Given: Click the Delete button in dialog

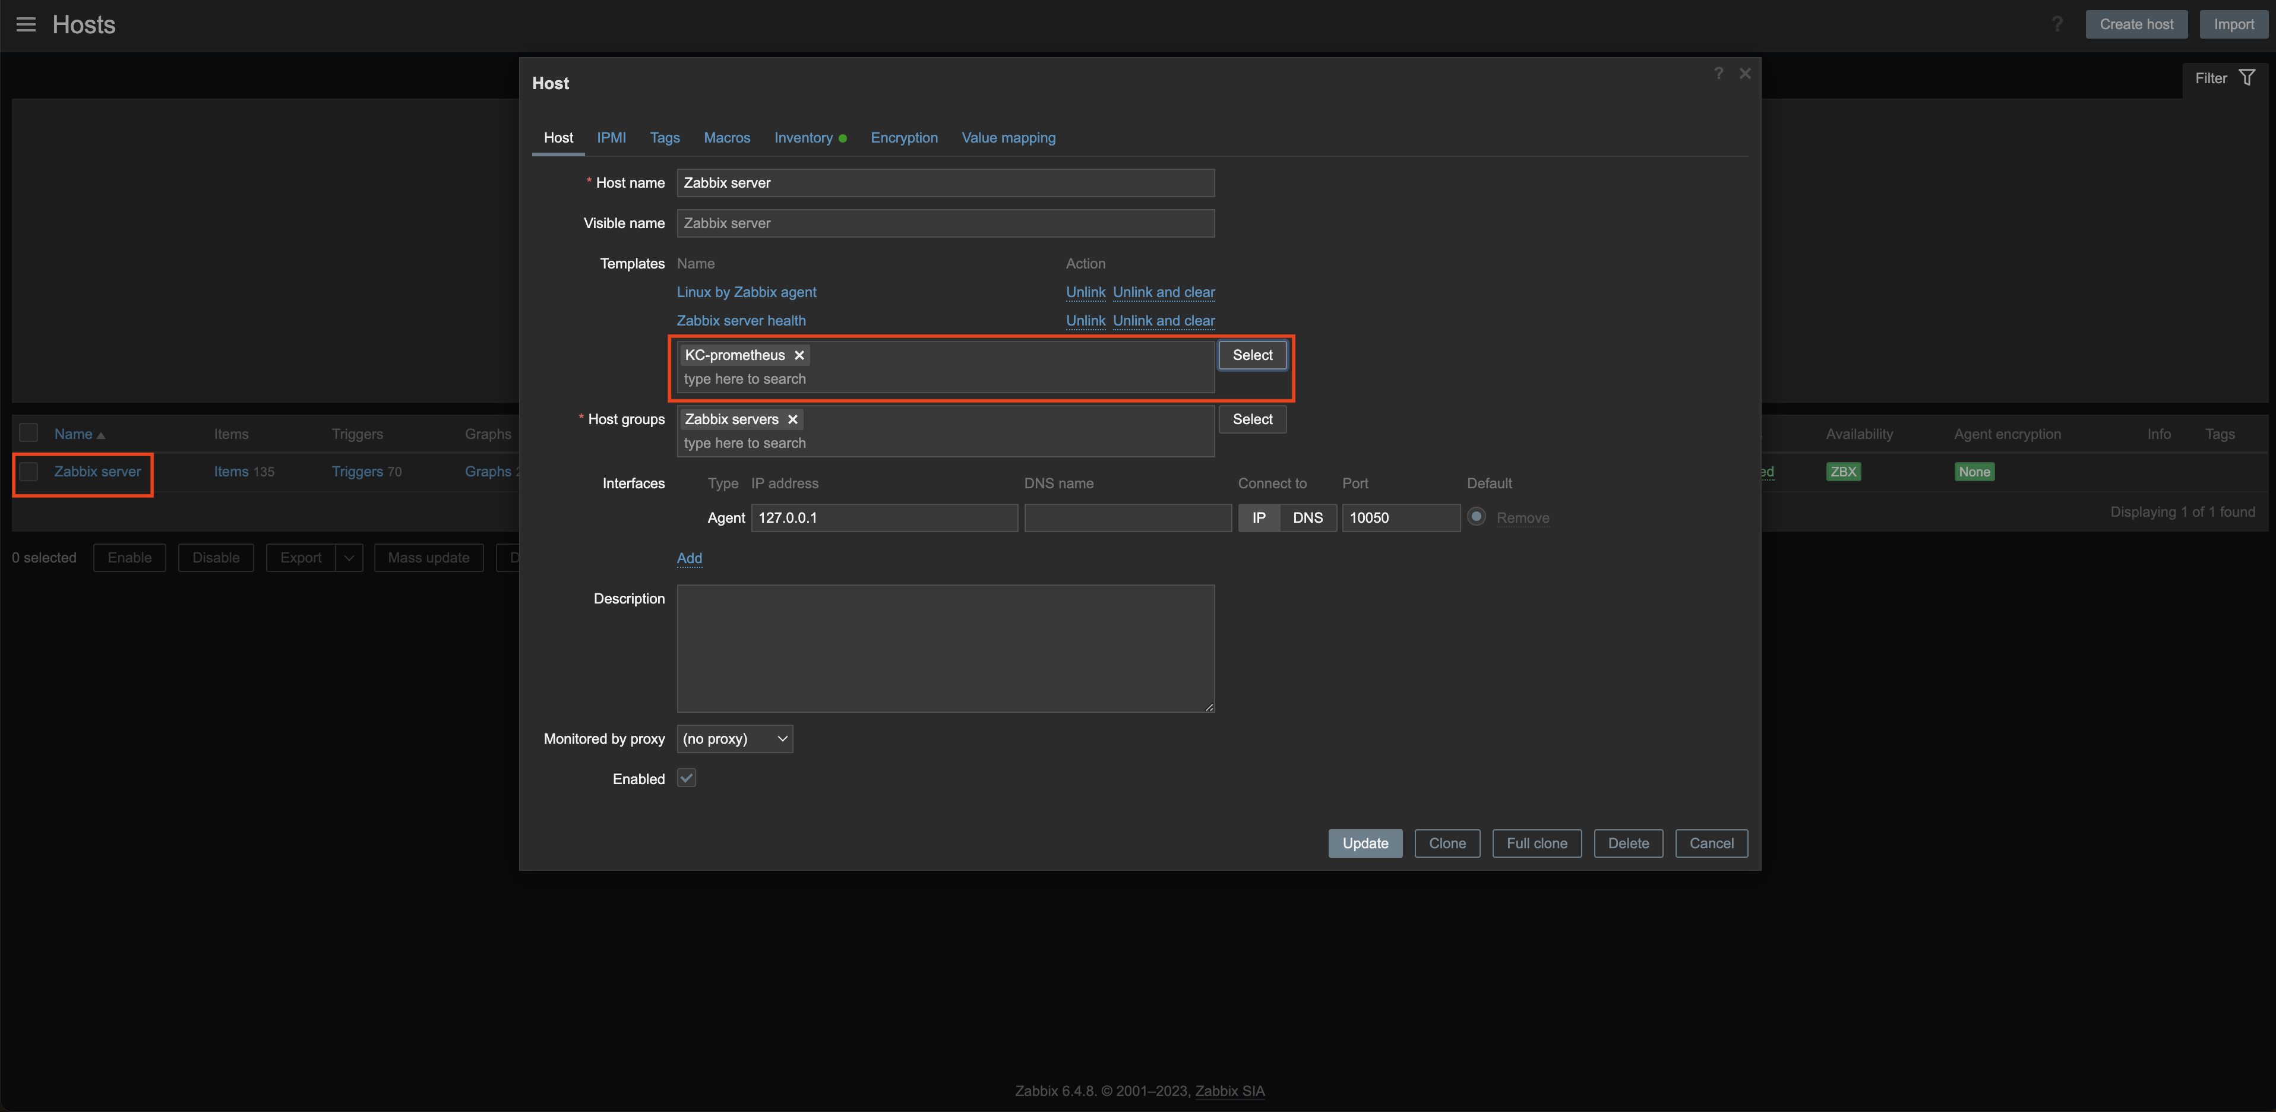Looking at the screenshot, I should pyautogui.click(x=1629, y=844).
